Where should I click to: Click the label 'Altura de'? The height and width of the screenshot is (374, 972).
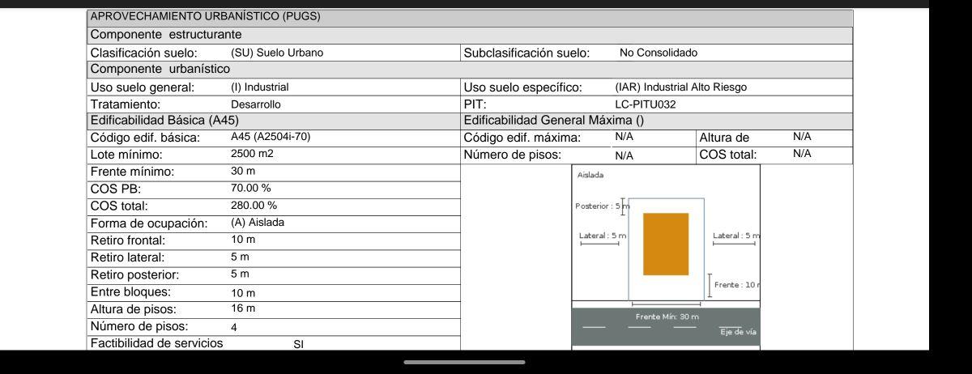724,138
